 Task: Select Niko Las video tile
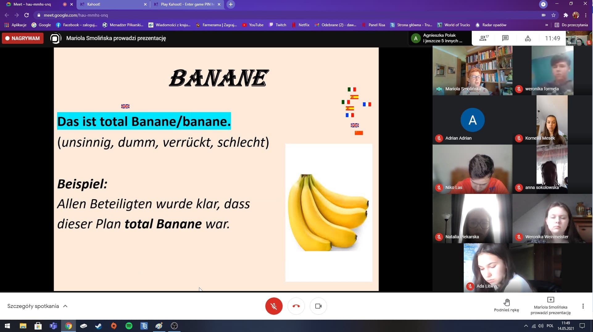[472, 169]
